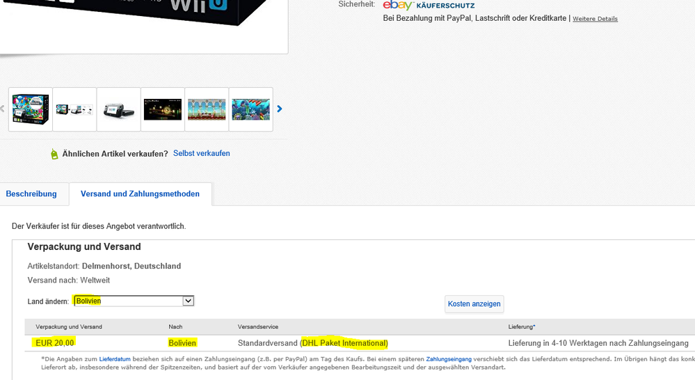The height and width of the screenshot is (380, 695).
Task: Select the arched-columns level screenshot thumbnail
Action: click(x=207, y=109)
